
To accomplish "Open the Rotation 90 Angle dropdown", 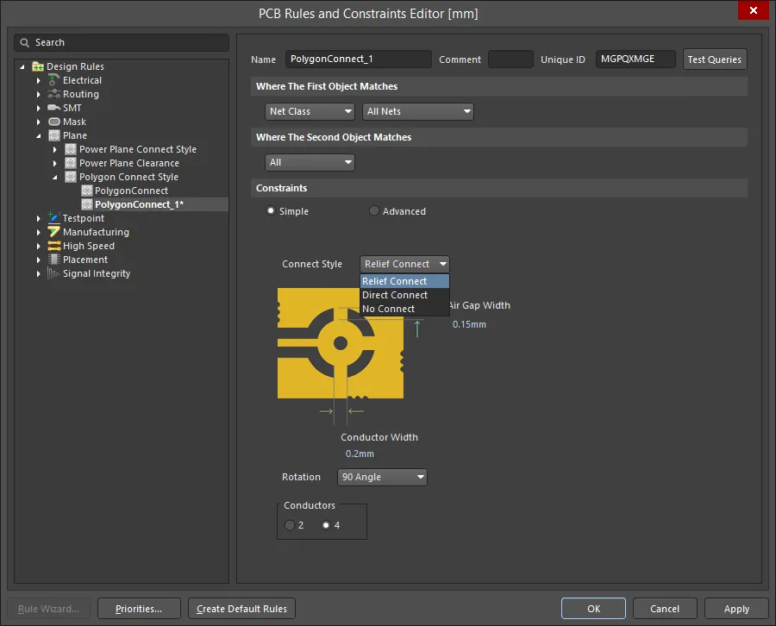I will pyautogui.click(x=382, y=477).
